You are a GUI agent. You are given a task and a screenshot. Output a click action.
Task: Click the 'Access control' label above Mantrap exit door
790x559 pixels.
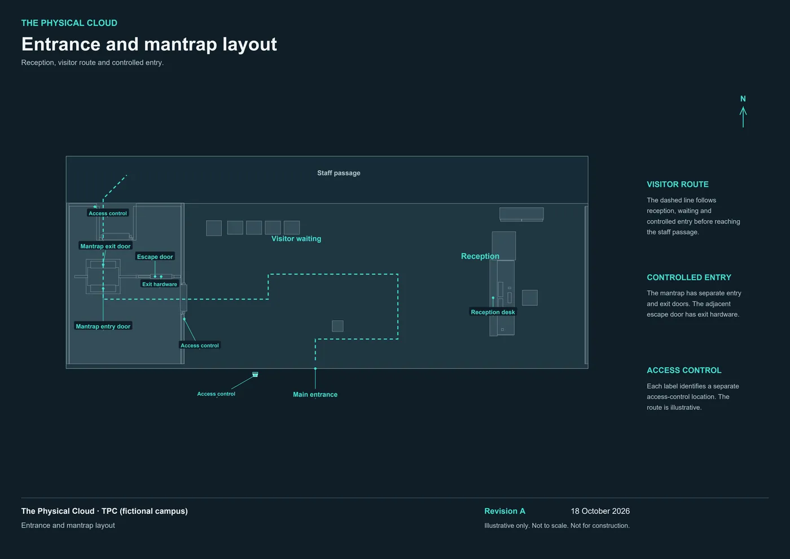[108, 213]
